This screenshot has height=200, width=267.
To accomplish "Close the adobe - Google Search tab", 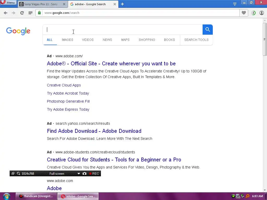I will pos(115,4).
